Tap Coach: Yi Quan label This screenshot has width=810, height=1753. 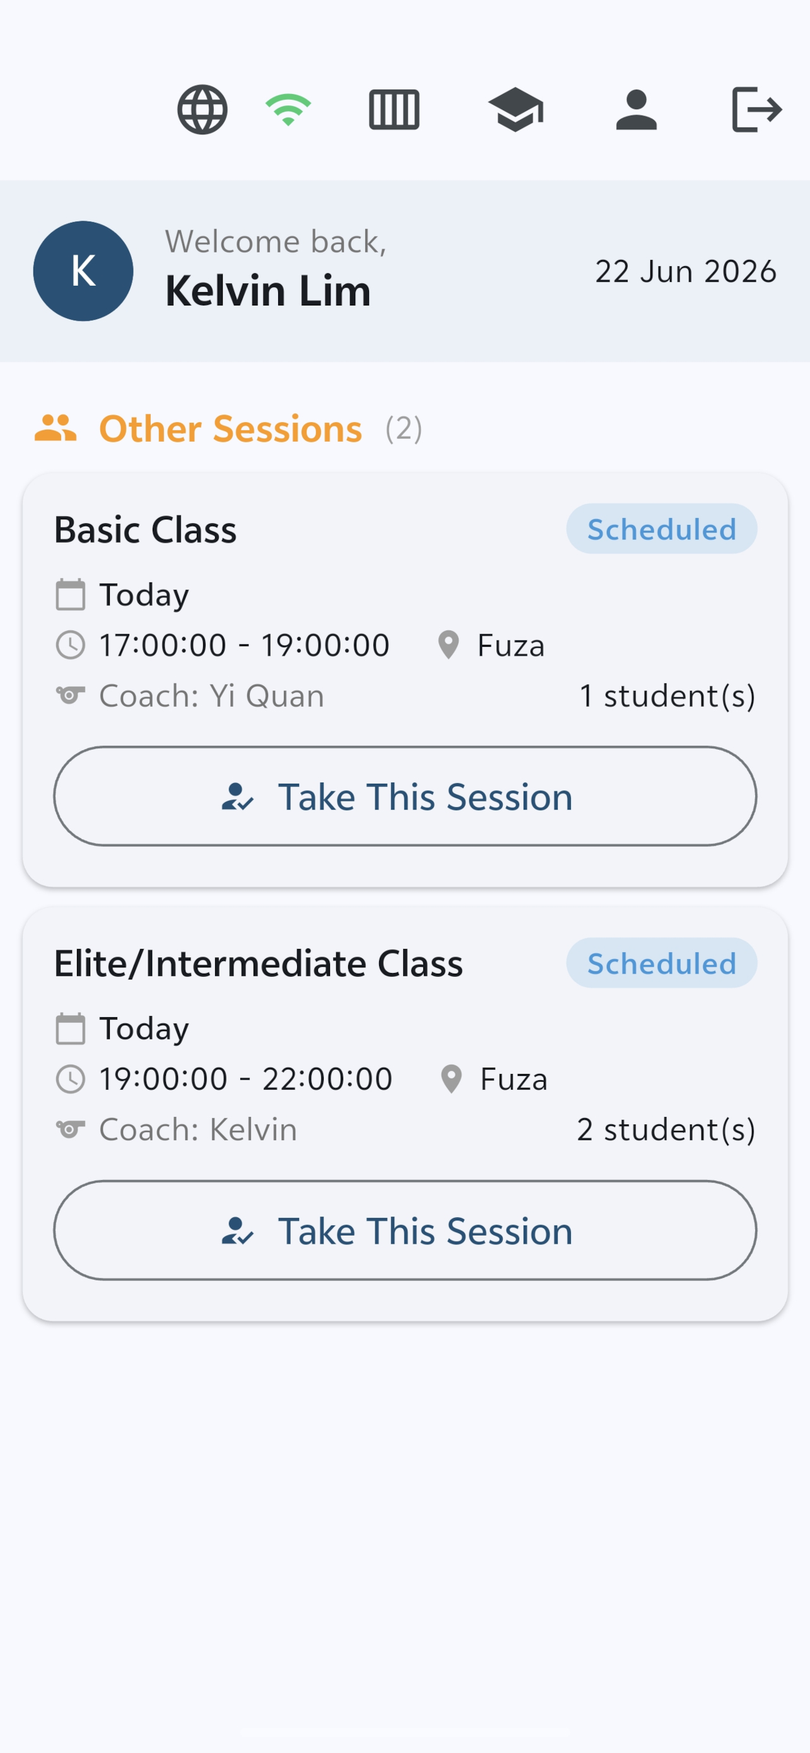(211, 696)
